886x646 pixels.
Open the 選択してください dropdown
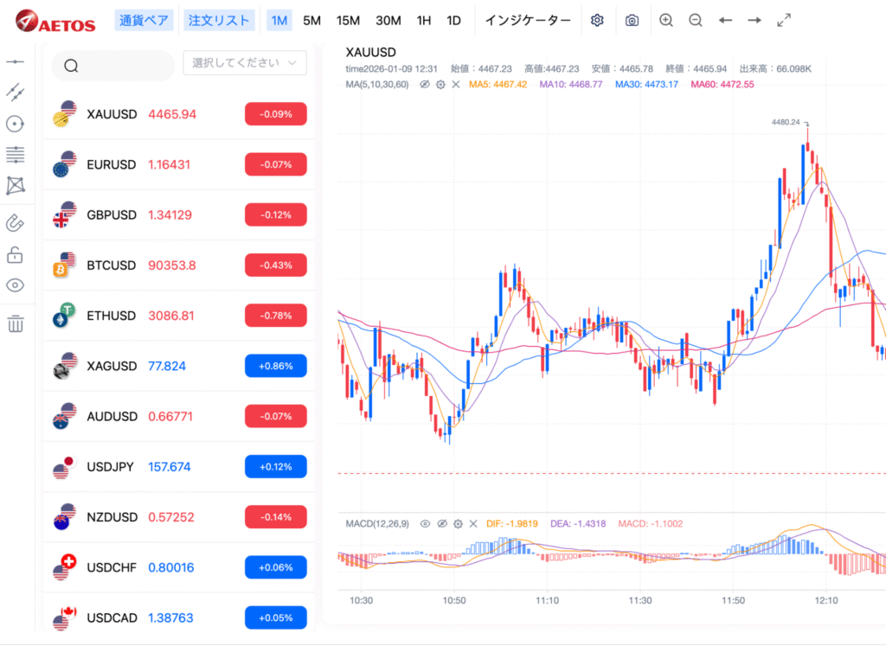coord(245,63)
